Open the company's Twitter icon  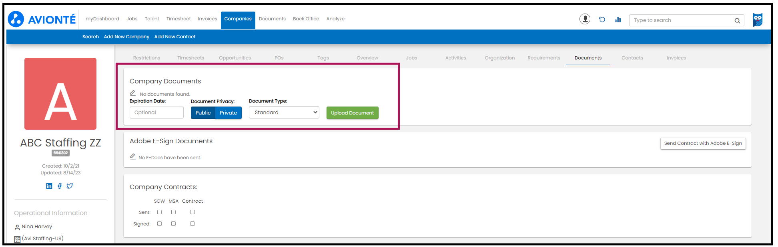(x=70, y=186)
